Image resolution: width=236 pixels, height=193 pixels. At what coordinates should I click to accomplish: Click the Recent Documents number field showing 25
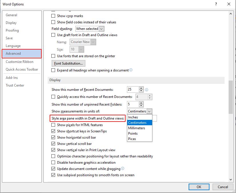(133, 89)
